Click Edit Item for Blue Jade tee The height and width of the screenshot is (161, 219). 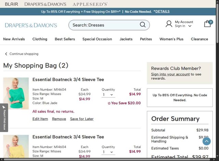click(x=40, y=119)
